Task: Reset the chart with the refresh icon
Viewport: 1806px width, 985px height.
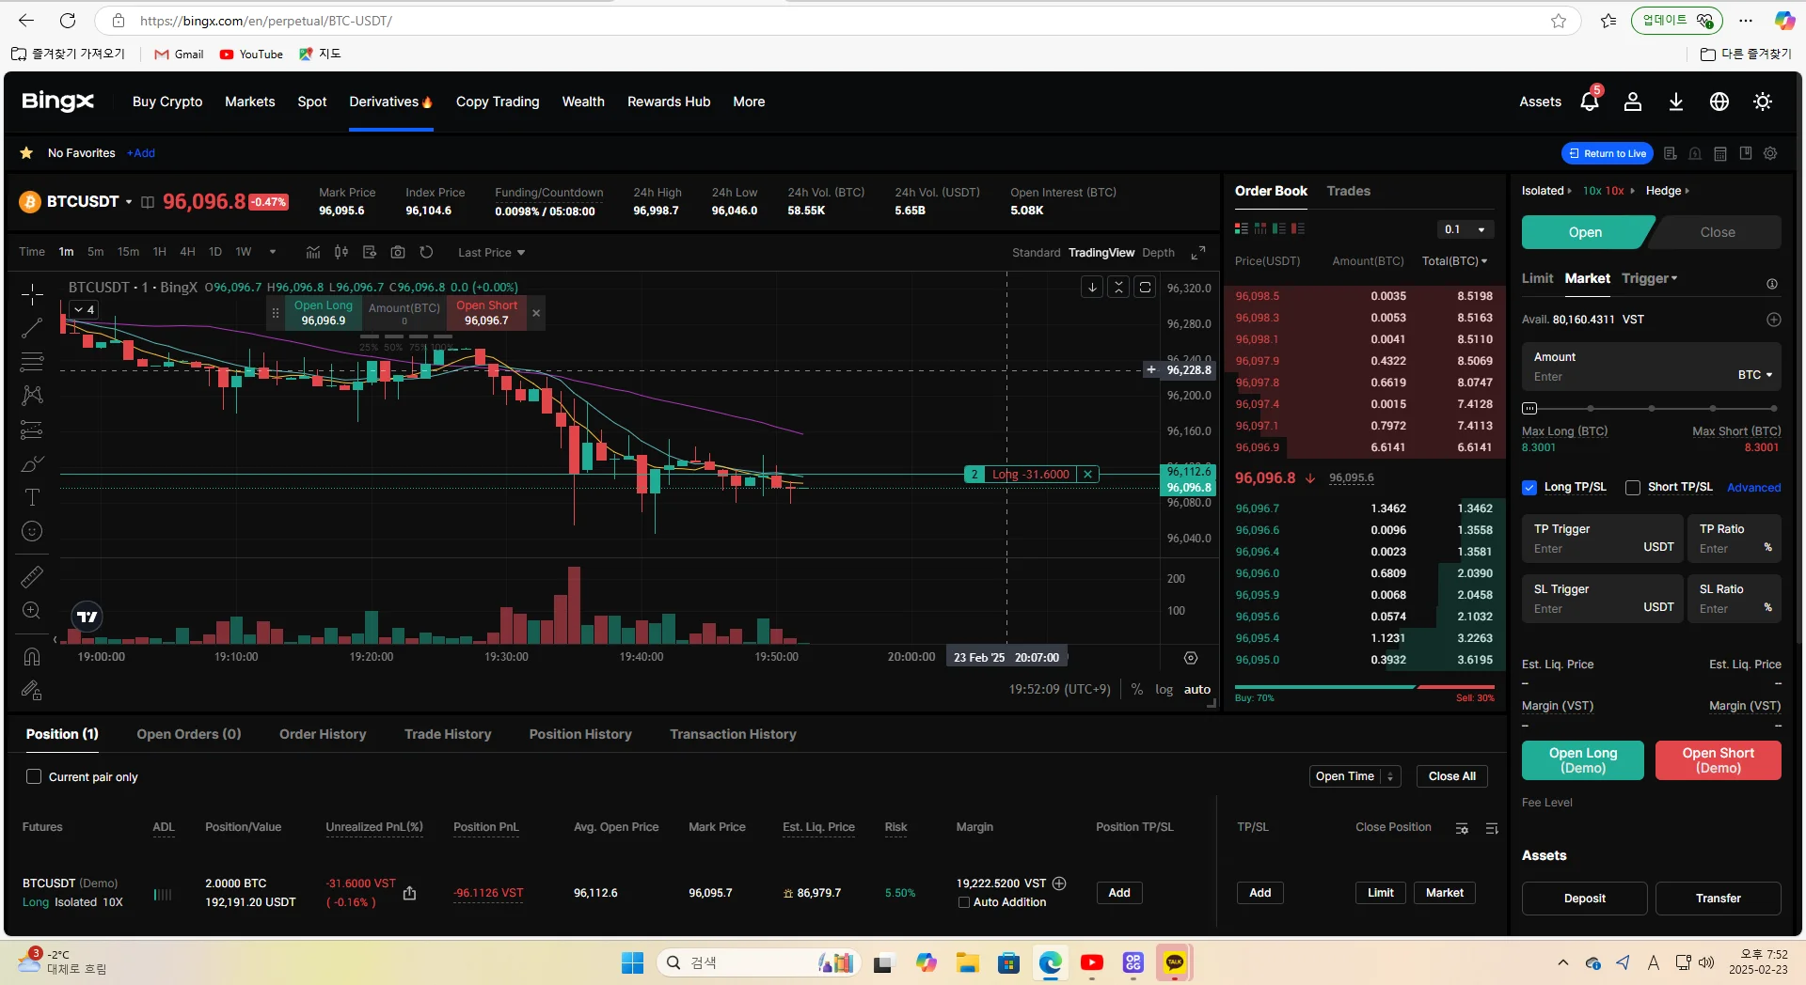Action: click(x=426, y=252)
